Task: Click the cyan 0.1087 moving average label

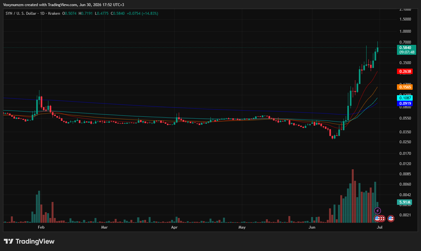Action: coord(405,98)
